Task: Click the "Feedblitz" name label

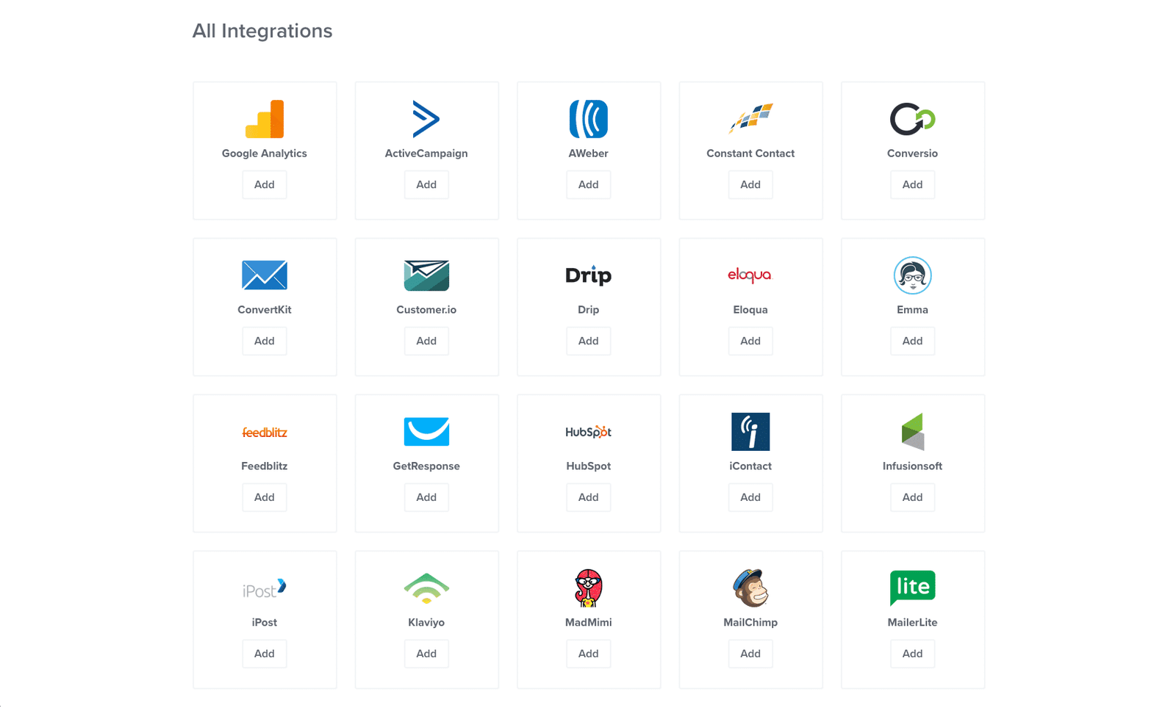Action: coord(265,466)
